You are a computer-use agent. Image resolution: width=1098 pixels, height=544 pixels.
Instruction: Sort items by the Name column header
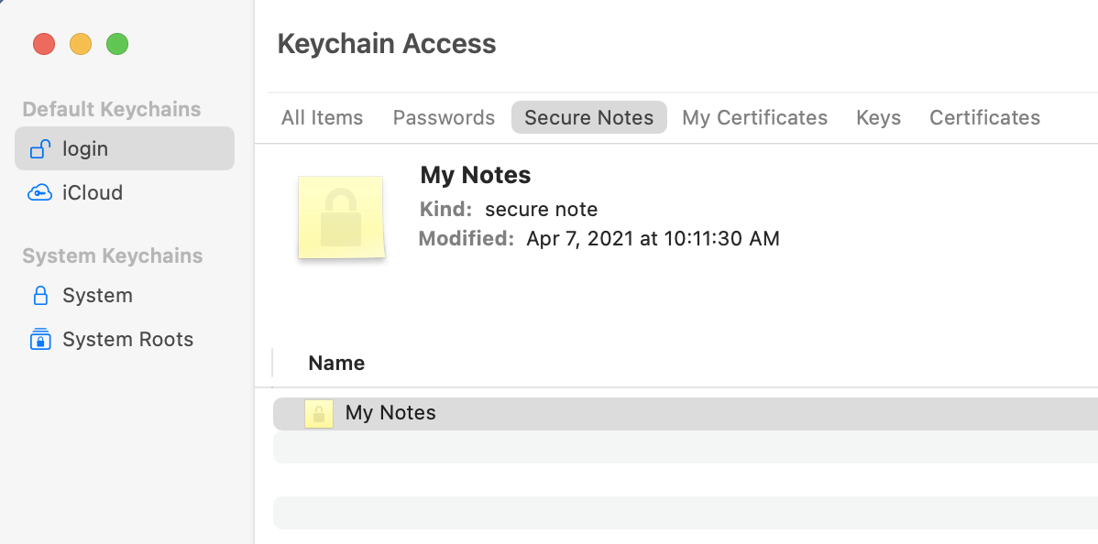336,363
